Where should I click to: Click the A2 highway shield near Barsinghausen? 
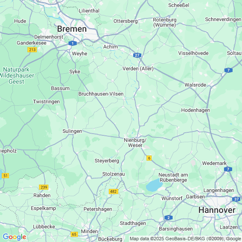(x=168, y=218)
